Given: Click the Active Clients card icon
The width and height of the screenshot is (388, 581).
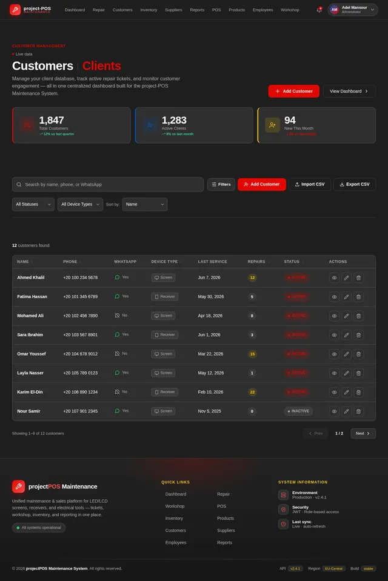Looking at the screenshot, I should point(150,125).
